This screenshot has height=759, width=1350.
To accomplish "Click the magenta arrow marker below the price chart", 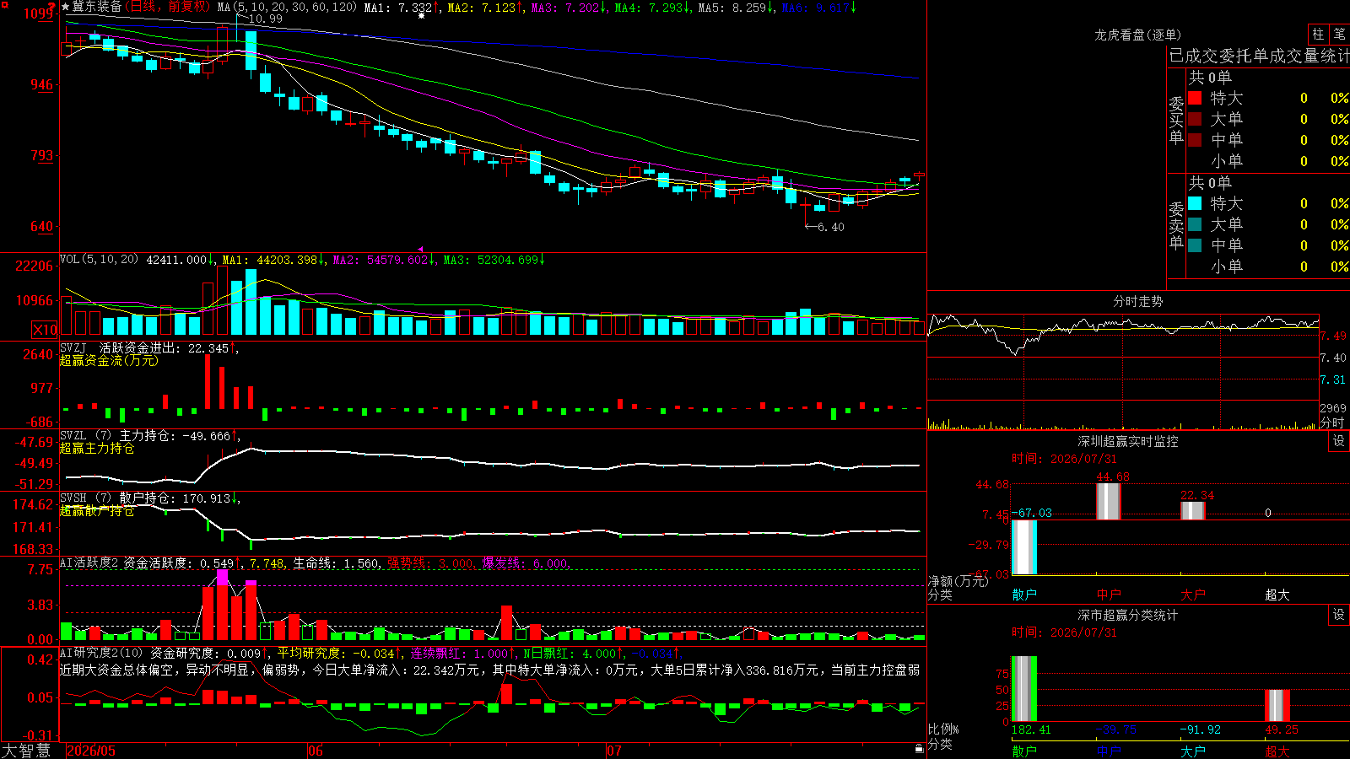I will pyautogui.click(x=421, y=249).
